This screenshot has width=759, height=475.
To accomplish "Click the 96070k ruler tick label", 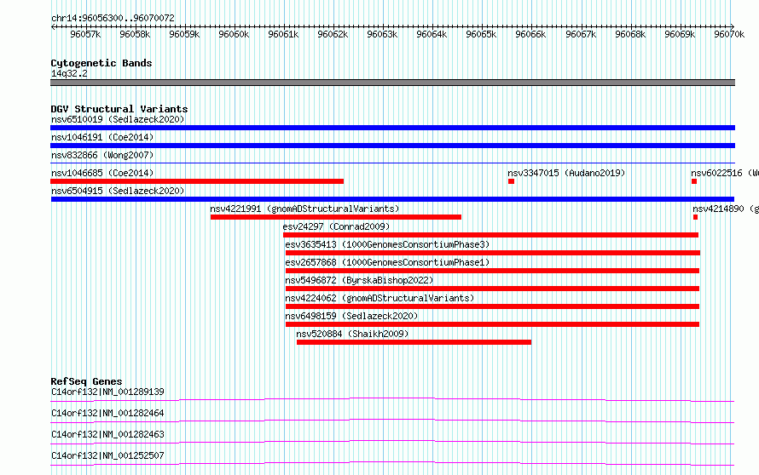I will [729, 34].
